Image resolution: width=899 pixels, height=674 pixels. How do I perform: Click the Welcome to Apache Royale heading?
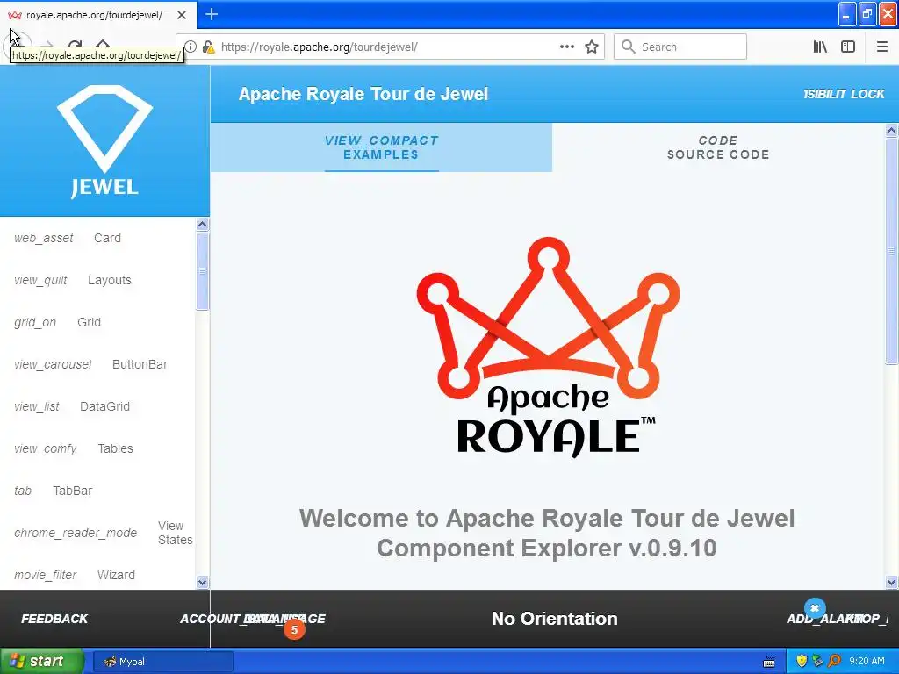(547, 533)
